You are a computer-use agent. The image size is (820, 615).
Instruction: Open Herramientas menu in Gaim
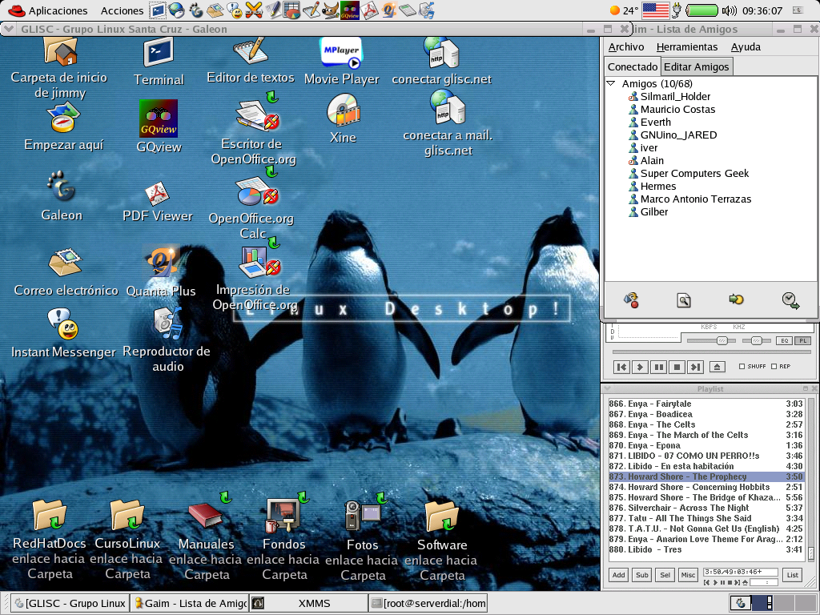686,47
